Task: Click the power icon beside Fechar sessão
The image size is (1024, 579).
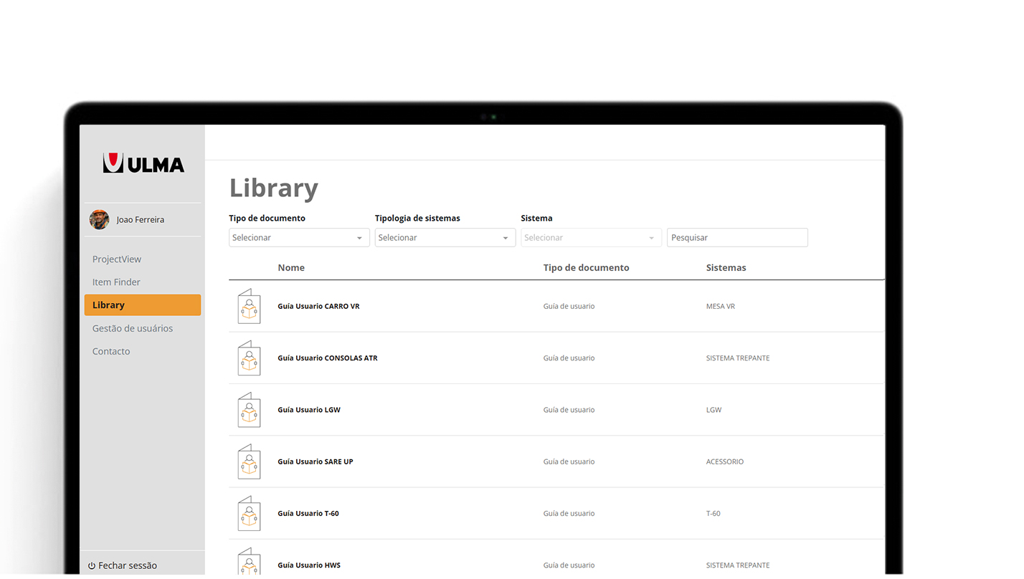Action: click(x=92, y=566)
